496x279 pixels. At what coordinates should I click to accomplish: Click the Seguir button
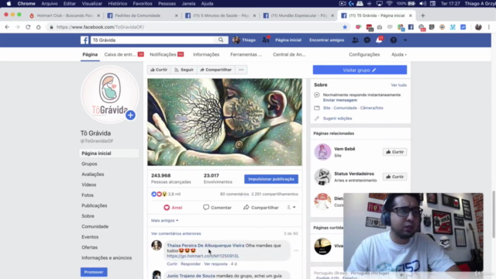coord(184,70)
